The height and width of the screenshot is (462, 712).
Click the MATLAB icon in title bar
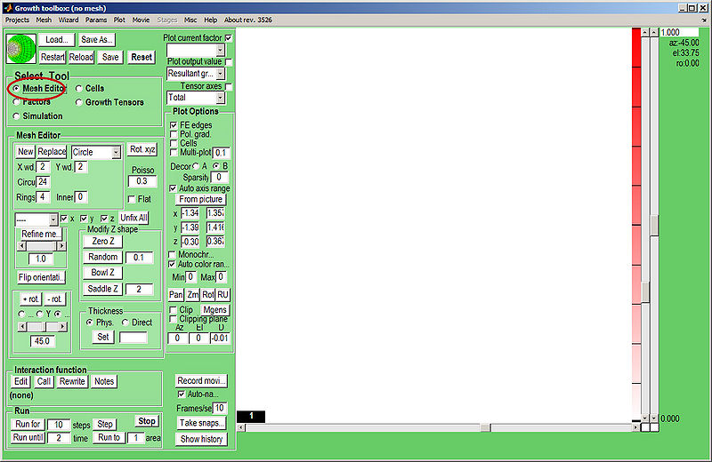click(x=7, y=7)
